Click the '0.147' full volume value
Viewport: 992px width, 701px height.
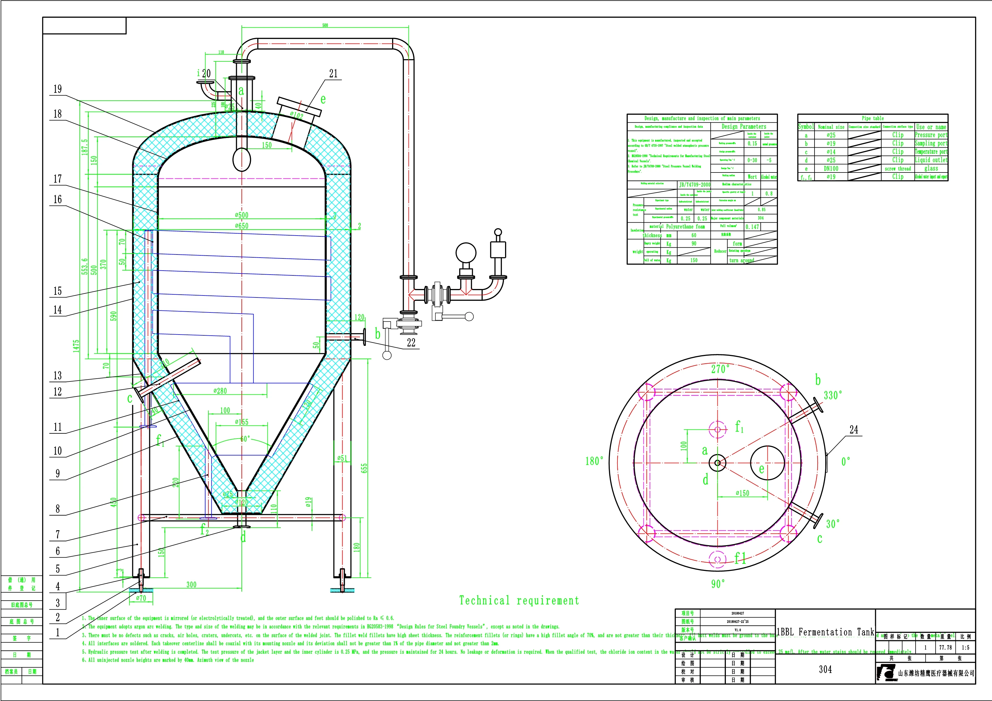coord(752,227)
